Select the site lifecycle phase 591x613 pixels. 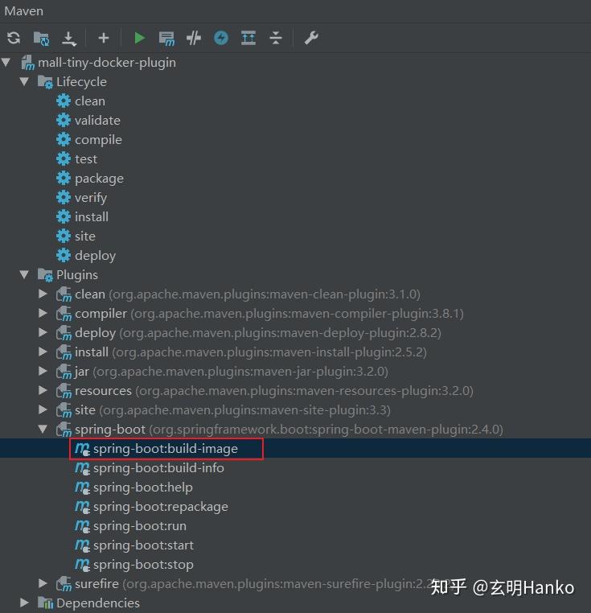[84, 237]
